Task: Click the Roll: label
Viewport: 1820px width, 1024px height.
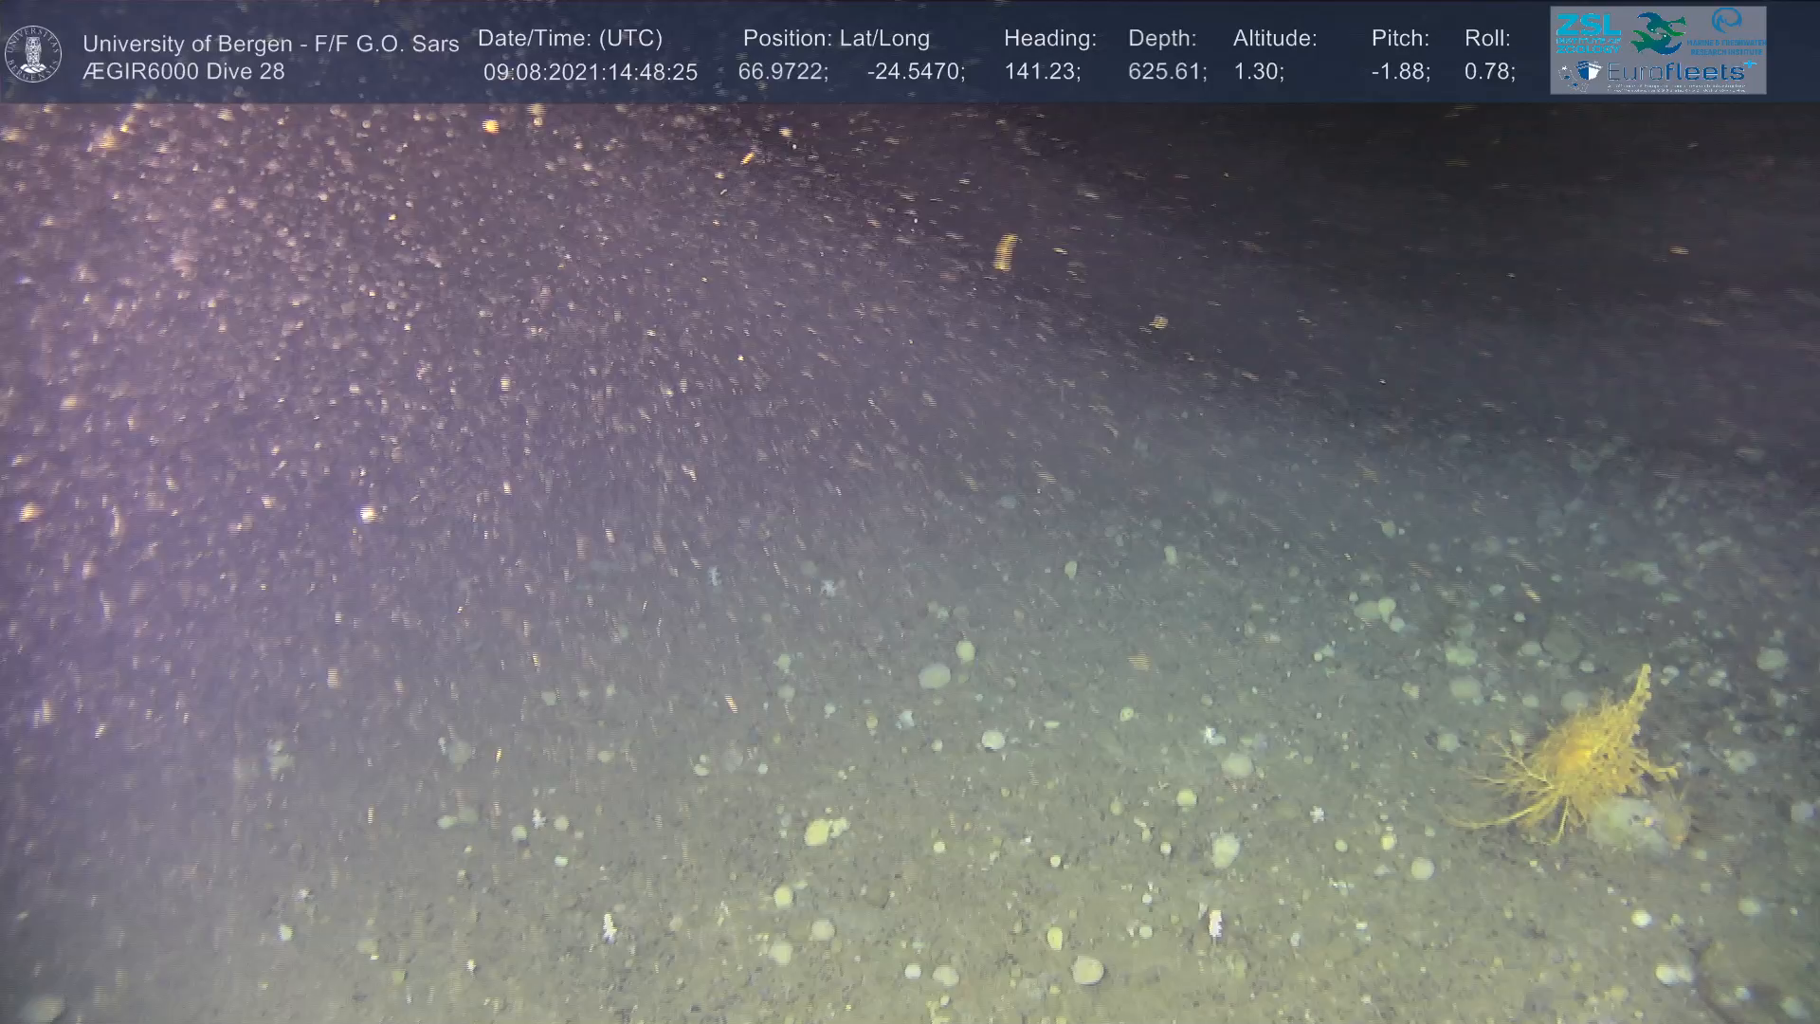Action: (x=1487, y=39)
